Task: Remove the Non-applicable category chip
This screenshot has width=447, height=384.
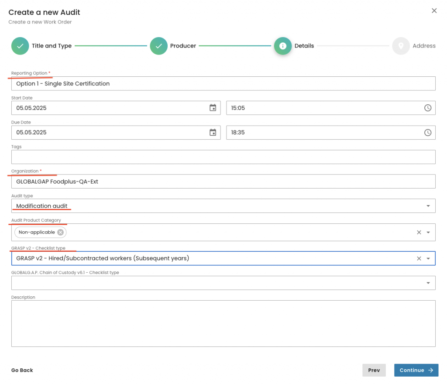Action: click(x=61, y=232)
